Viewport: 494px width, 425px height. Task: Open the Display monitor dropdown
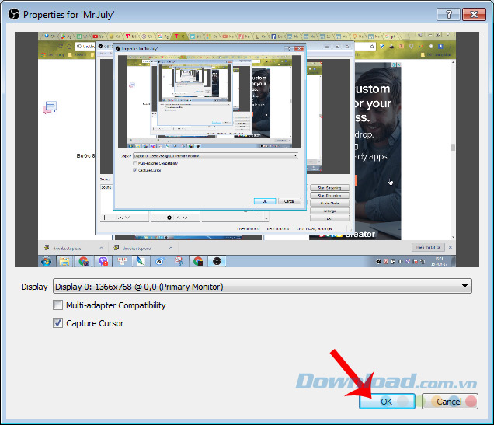coord(261,287)
